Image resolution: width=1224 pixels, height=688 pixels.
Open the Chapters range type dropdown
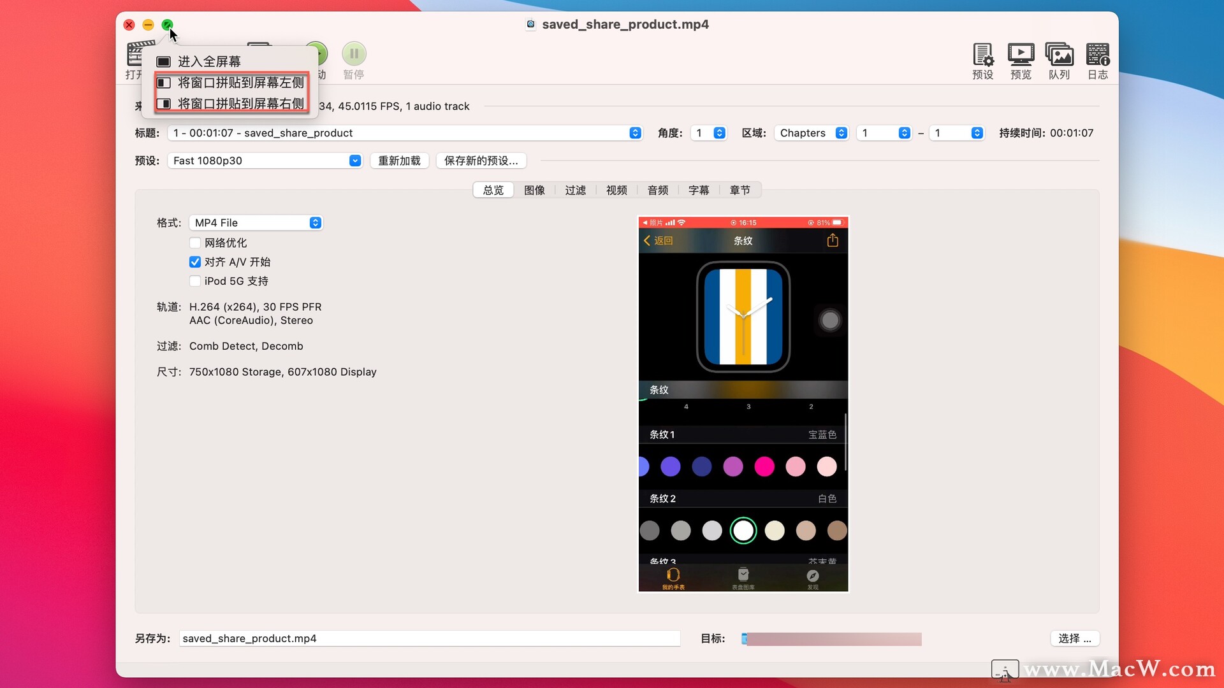(x=811, y=133)
